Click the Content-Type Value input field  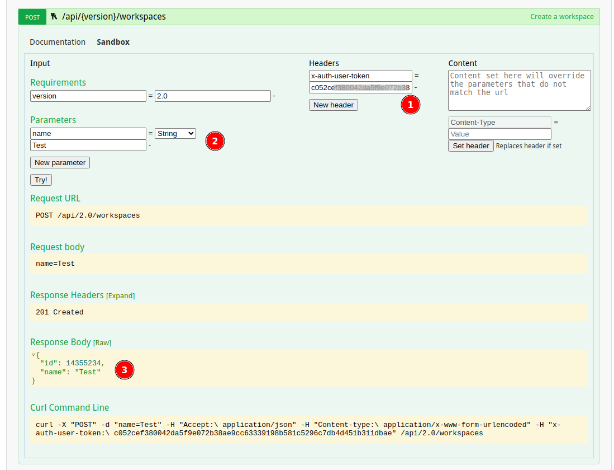499,134
